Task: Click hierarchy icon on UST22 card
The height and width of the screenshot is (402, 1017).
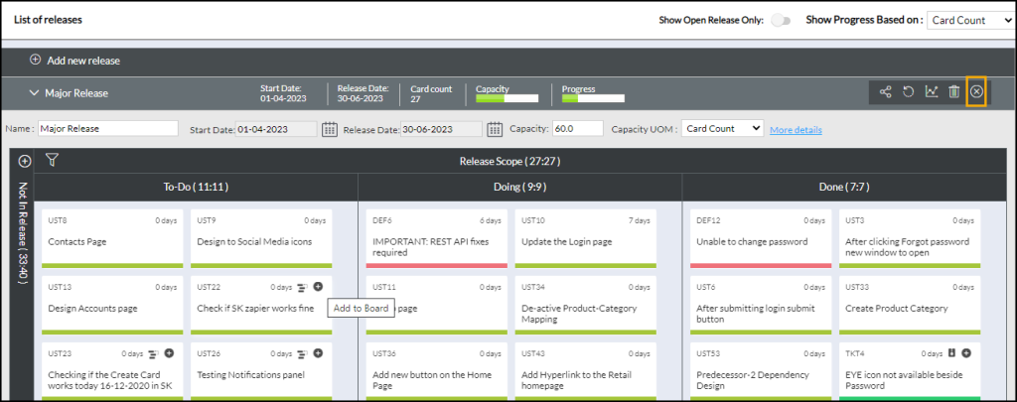Action: (302, 287)
